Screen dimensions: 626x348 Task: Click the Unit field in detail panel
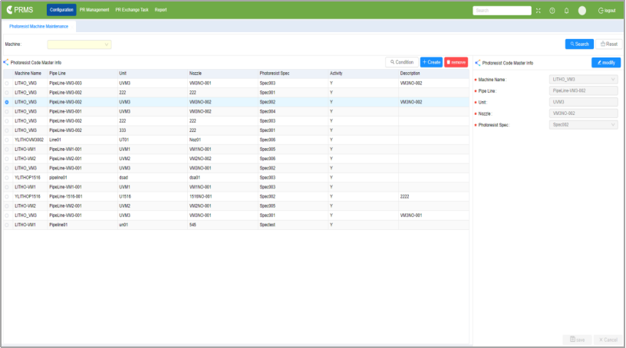583,102
